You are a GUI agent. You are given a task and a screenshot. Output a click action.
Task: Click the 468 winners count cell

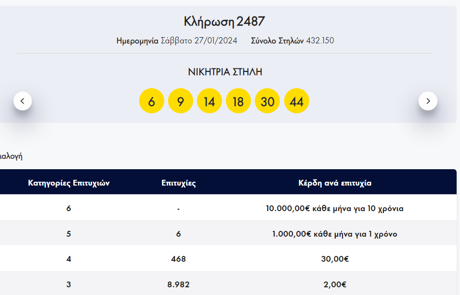pos(178,259)
